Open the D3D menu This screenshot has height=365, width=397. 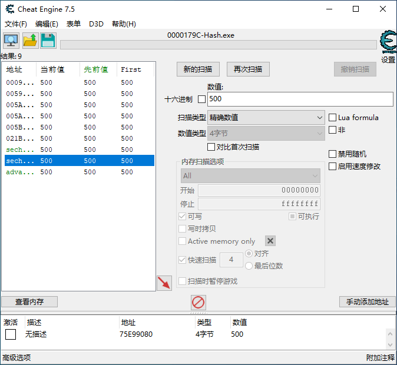[96, 24]
